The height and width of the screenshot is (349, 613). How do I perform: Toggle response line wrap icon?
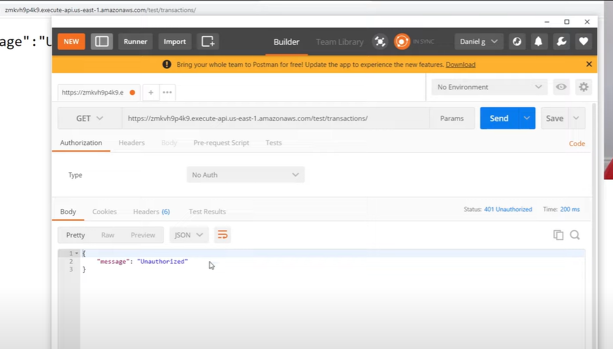[x=223, y=235]
